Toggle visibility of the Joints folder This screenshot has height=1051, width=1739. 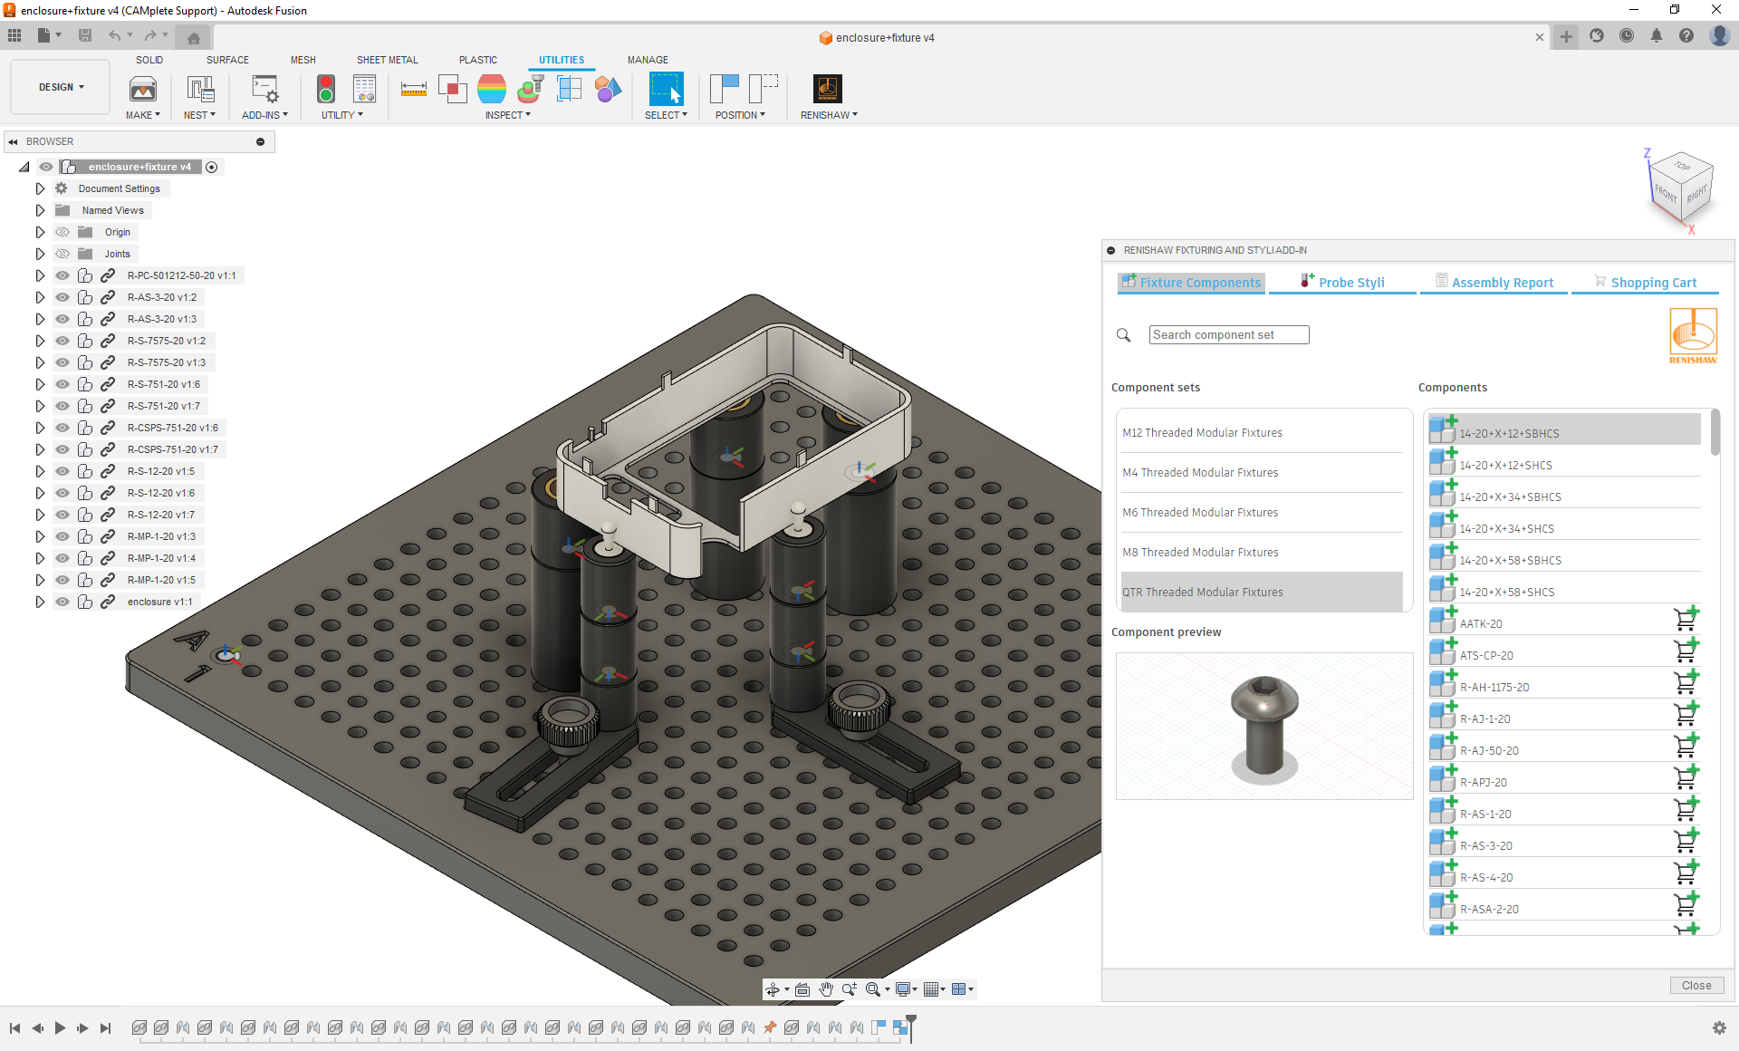62,254
